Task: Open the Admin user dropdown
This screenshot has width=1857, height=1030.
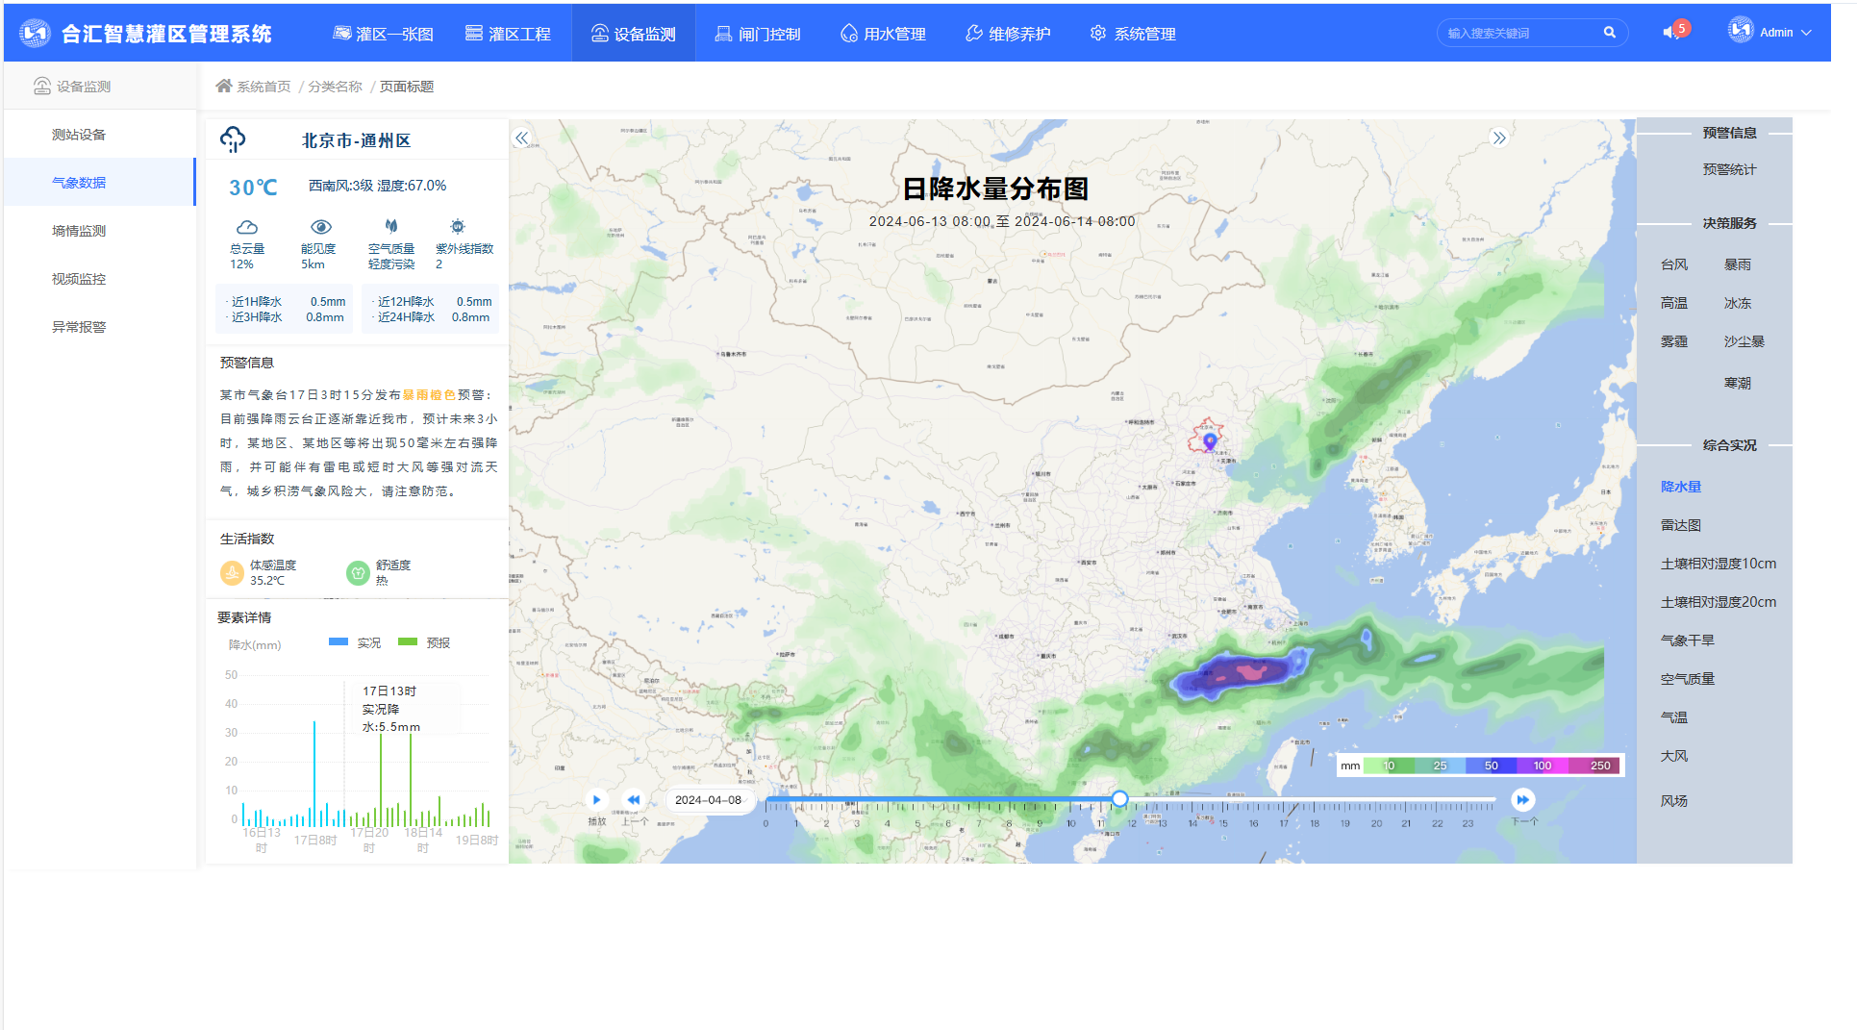Action: click(x=1771, y=33)
